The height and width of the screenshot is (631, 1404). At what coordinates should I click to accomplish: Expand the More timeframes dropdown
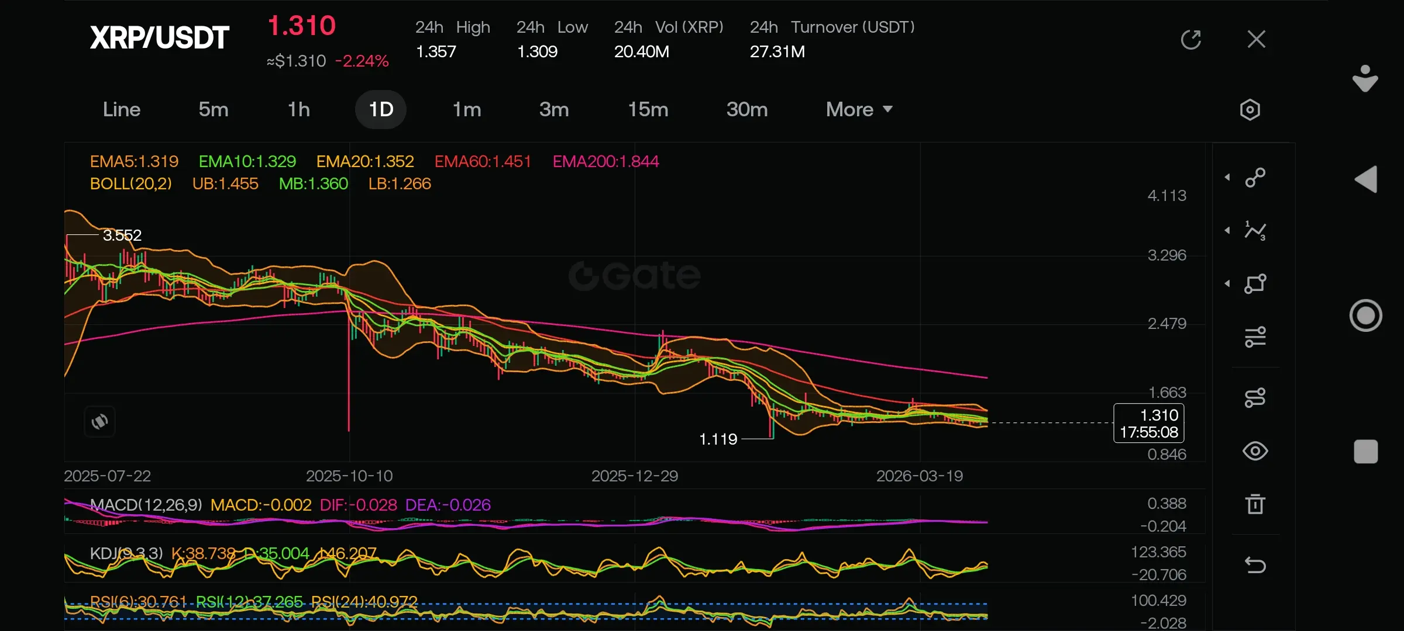pyautogui.click(x=859, y=109)
